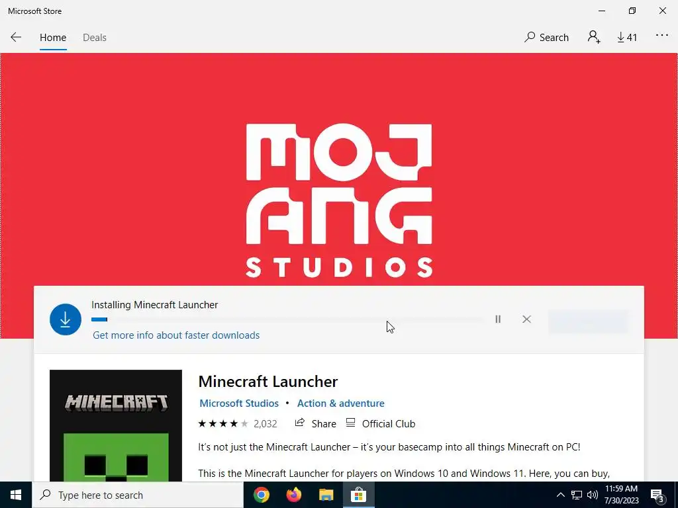Click the sign-in account icon
Viewport: 678px width, 508px height.
pos(594,37)
